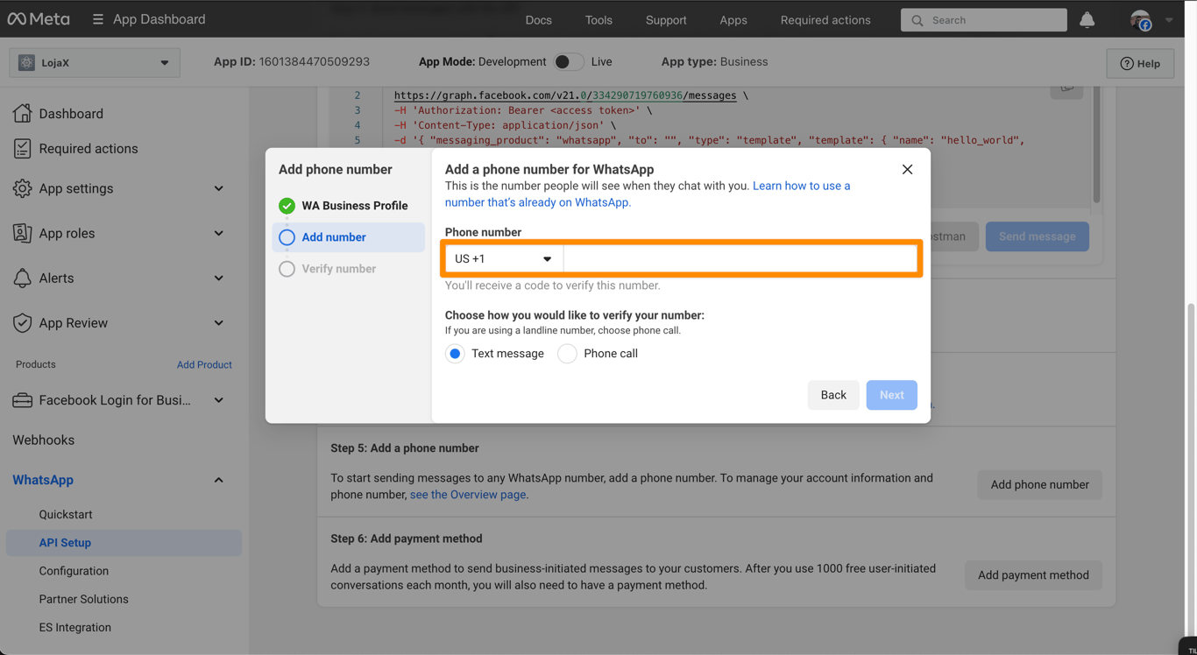Screen dimensions: 1197x655
Task: Toggle App Mode to Live
Action: coord(569,62)
